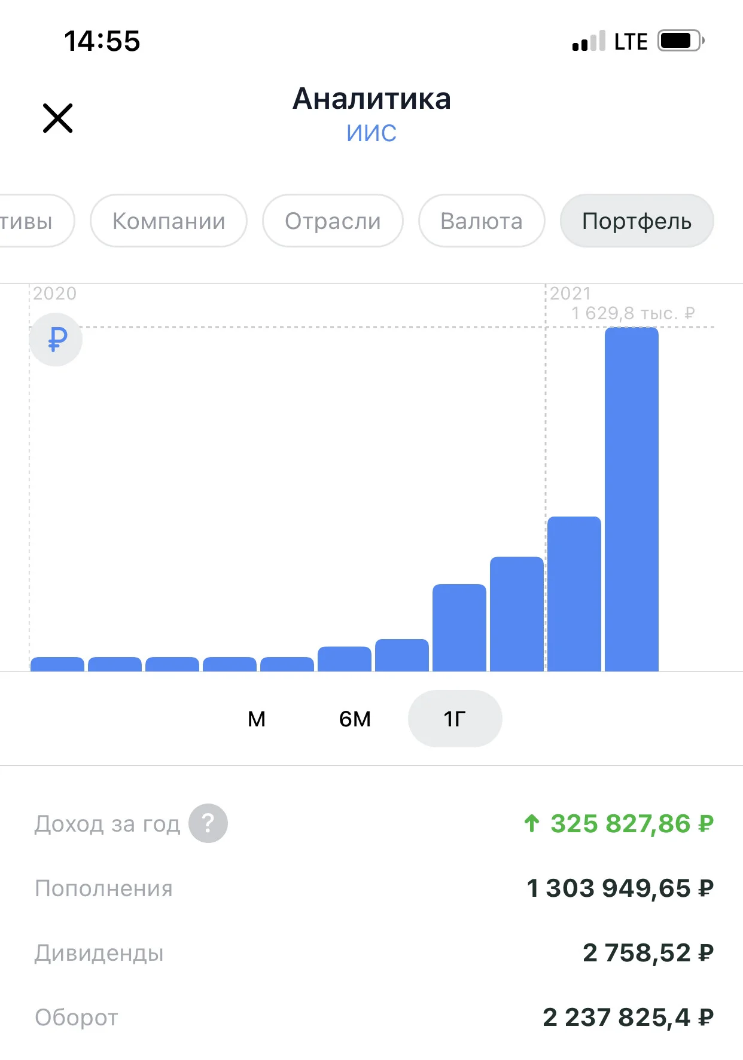This screenshot has width=743, height=1060.
Task: Tap the 14:55 clock in status bar
Action: click(x=102, y=41)
